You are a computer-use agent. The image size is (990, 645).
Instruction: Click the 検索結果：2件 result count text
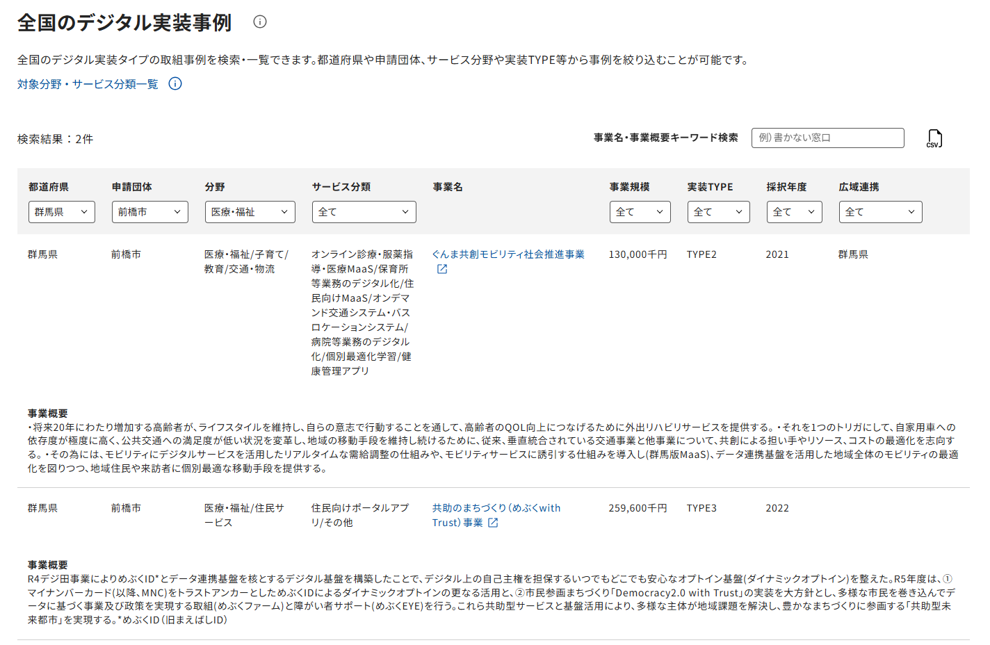tap(56, 139)
